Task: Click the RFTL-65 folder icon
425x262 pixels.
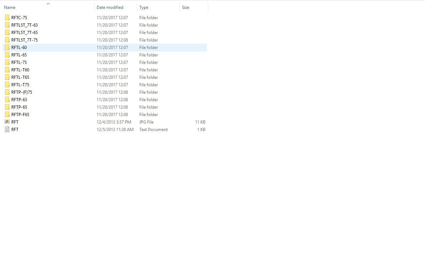Action: click(x=7, y=55)
